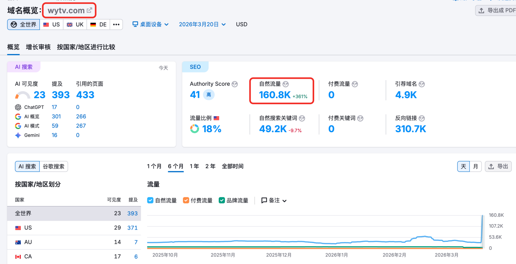Disable the 品牌流量 checkbox
Image resolution: width=516 pixels, height=264 pixels.
(222, 200)
